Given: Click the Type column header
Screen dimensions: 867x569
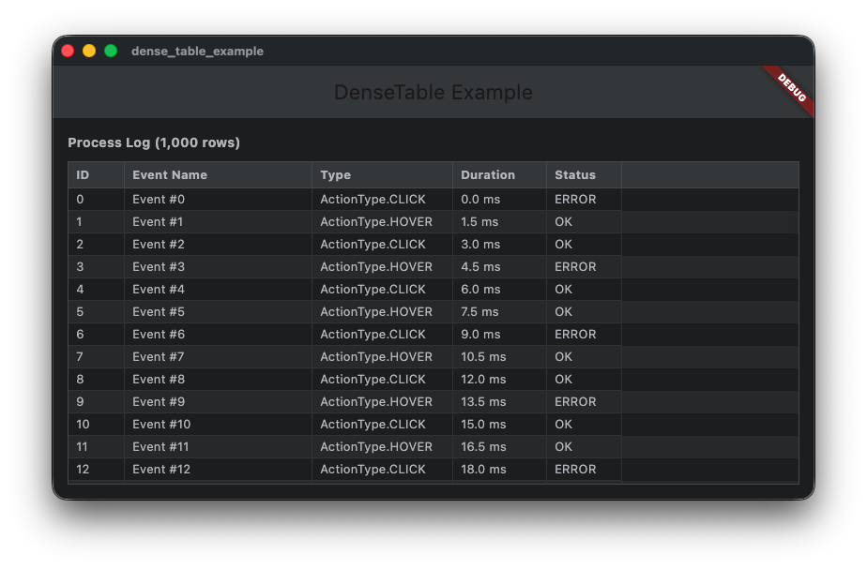Looking at the screenshot, I should [382, 175].
